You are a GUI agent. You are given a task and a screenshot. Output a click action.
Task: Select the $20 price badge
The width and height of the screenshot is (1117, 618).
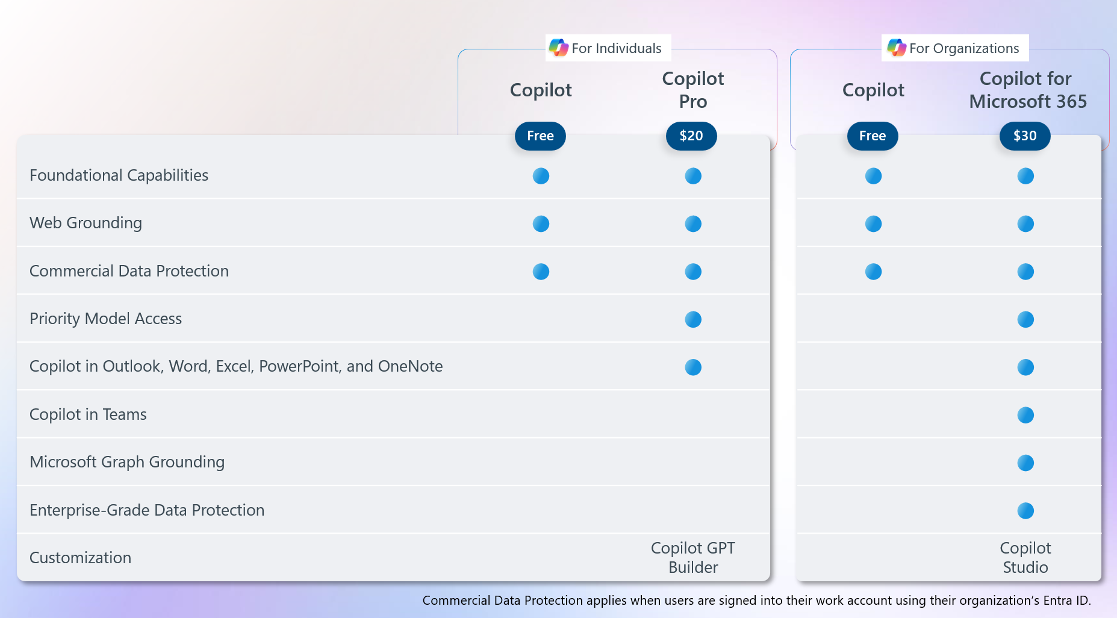click(x=691, y=136)
